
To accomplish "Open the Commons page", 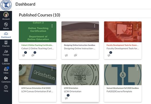I will (6, 79).
